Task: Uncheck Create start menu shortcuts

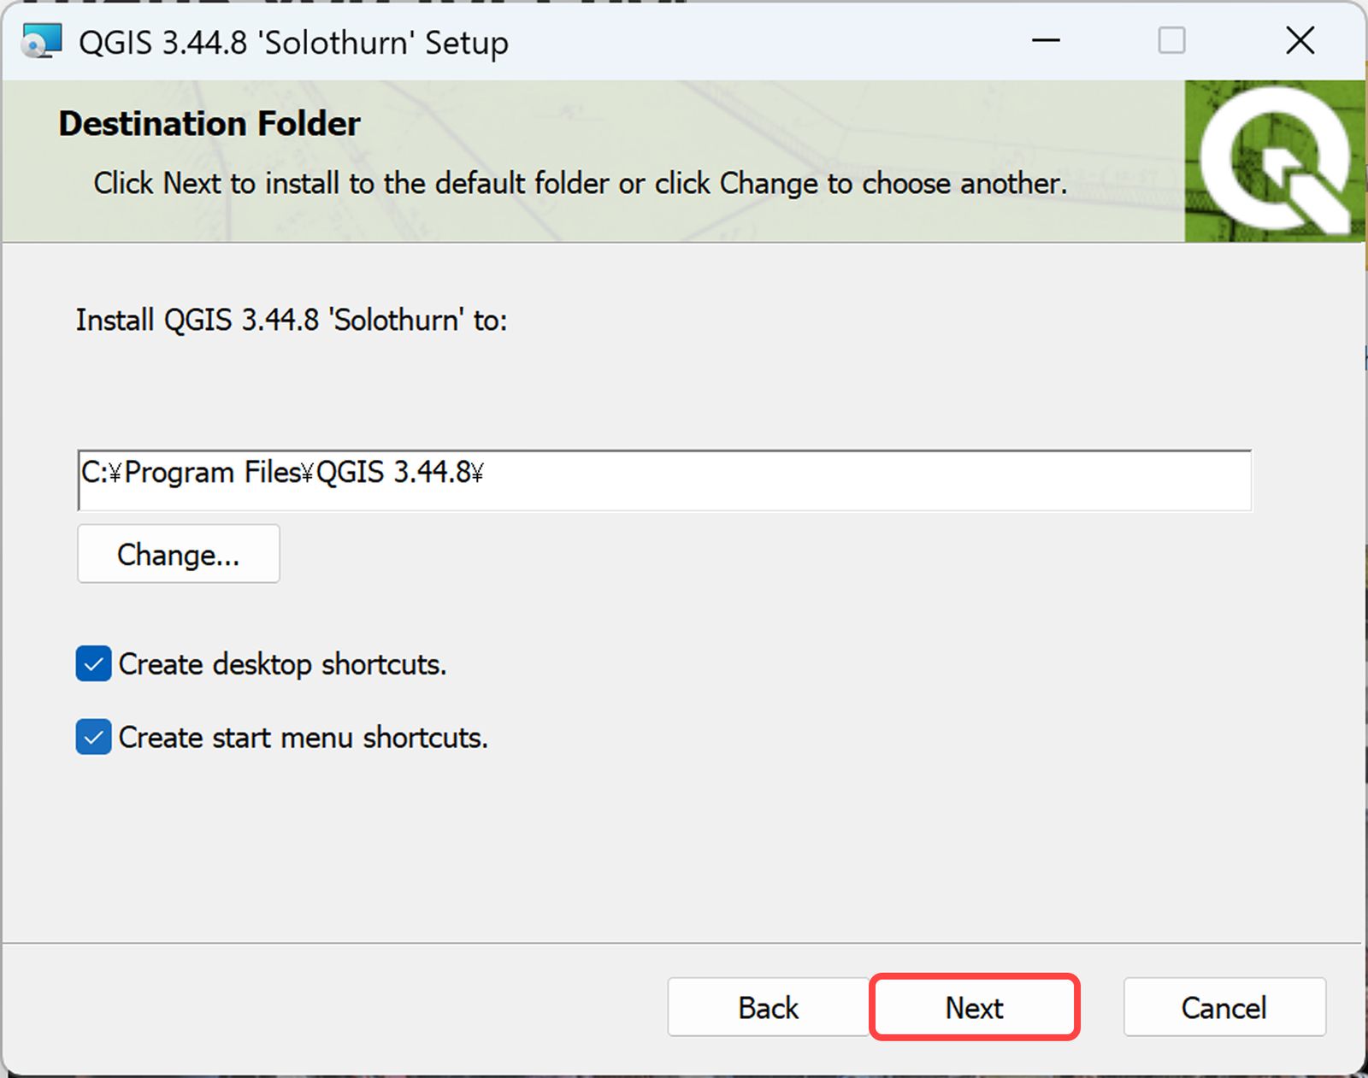Action: click(94, 737)
